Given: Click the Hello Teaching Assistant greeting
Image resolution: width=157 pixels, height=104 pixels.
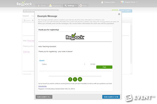Looking at the screenshot, I should pos(47,46).
